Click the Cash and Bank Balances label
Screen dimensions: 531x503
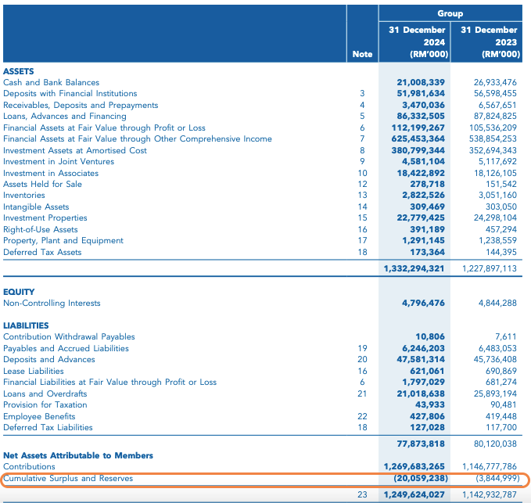click(52, 82)
